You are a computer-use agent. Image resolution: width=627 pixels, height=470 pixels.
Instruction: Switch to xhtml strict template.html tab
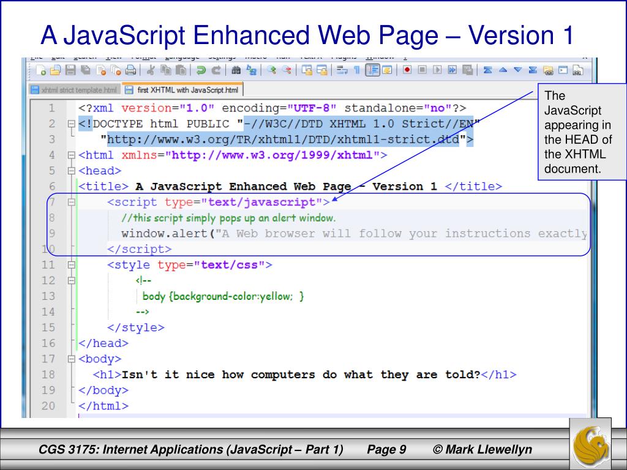(x=75, y=90)
